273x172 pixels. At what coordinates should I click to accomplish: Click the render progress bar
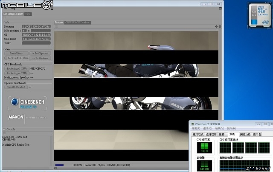coord(64,165)
